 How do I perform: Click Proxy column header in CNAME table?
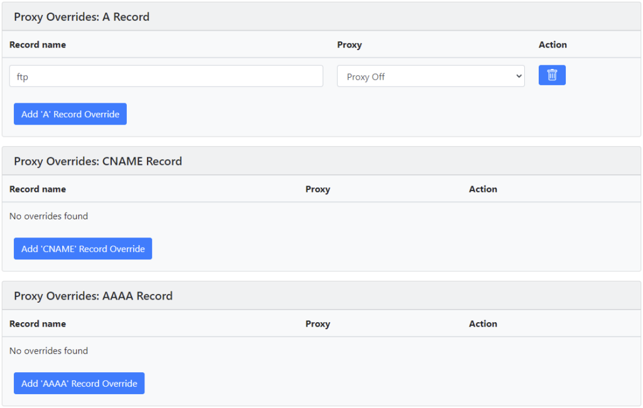coord(318,189)
